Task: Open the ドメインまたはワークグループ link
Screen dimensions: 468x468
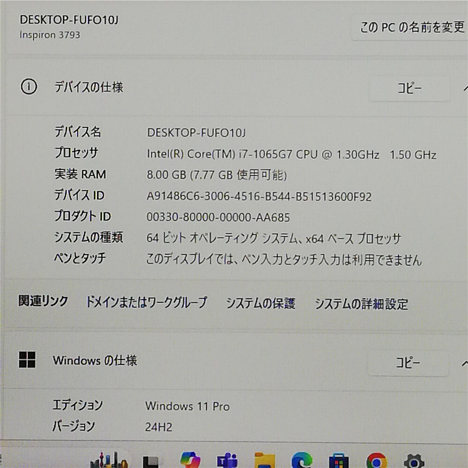Action: point(146,302)
